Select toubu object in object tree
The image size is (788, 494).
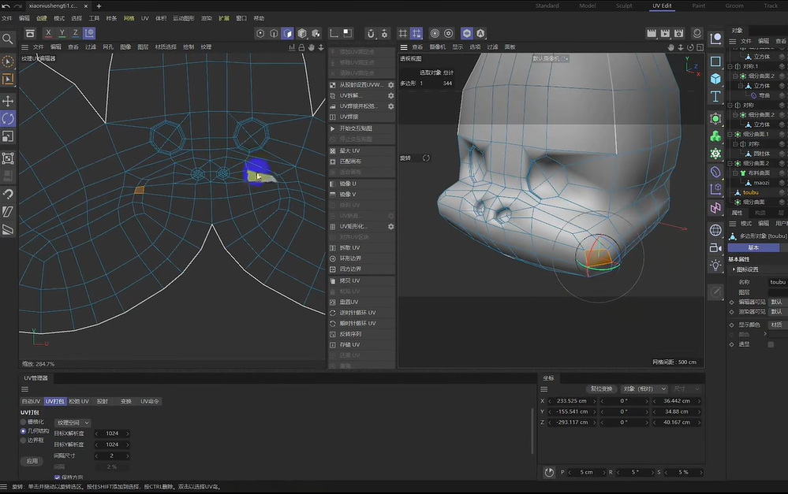[751, 192]
